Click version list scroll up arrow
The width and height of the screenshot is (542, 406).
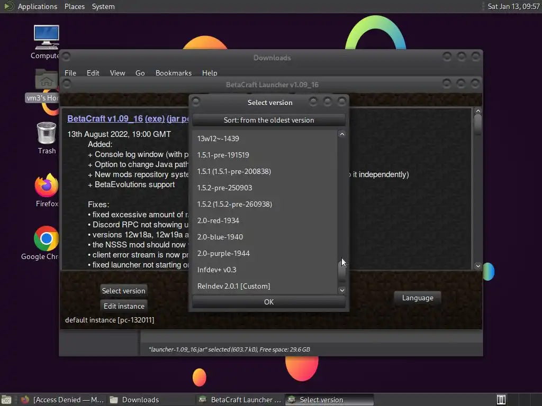(x=342, y=134)
